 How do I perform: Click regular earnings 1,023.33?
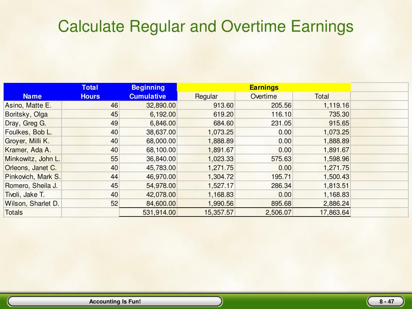point(221,159)
